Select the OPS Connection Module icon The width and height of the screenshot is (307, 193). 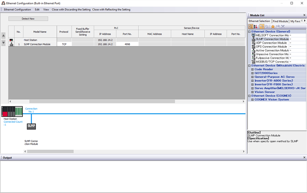[x=253, y=47]
